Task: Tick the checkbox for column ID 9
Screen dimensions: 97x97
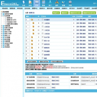Action: click(43, 23)
